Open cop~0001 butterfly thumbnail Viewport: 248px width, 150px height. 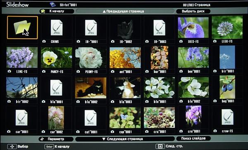[125, 118]
